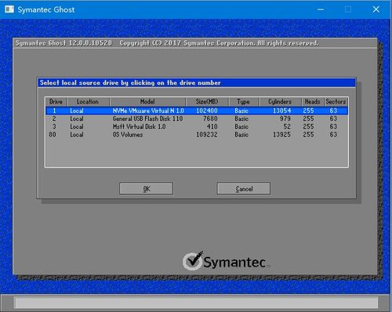Click the select source drive dialog title
Viewport: 392px width, 312px height.
(x=130, y=83)
